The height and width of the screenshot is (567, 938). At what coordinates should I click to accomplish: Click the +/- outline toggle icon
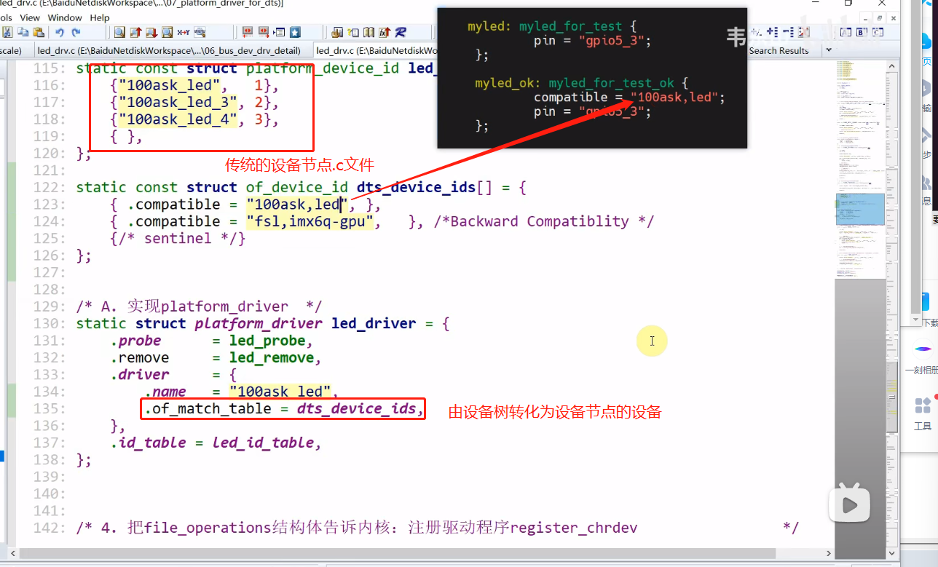[756, 32]
